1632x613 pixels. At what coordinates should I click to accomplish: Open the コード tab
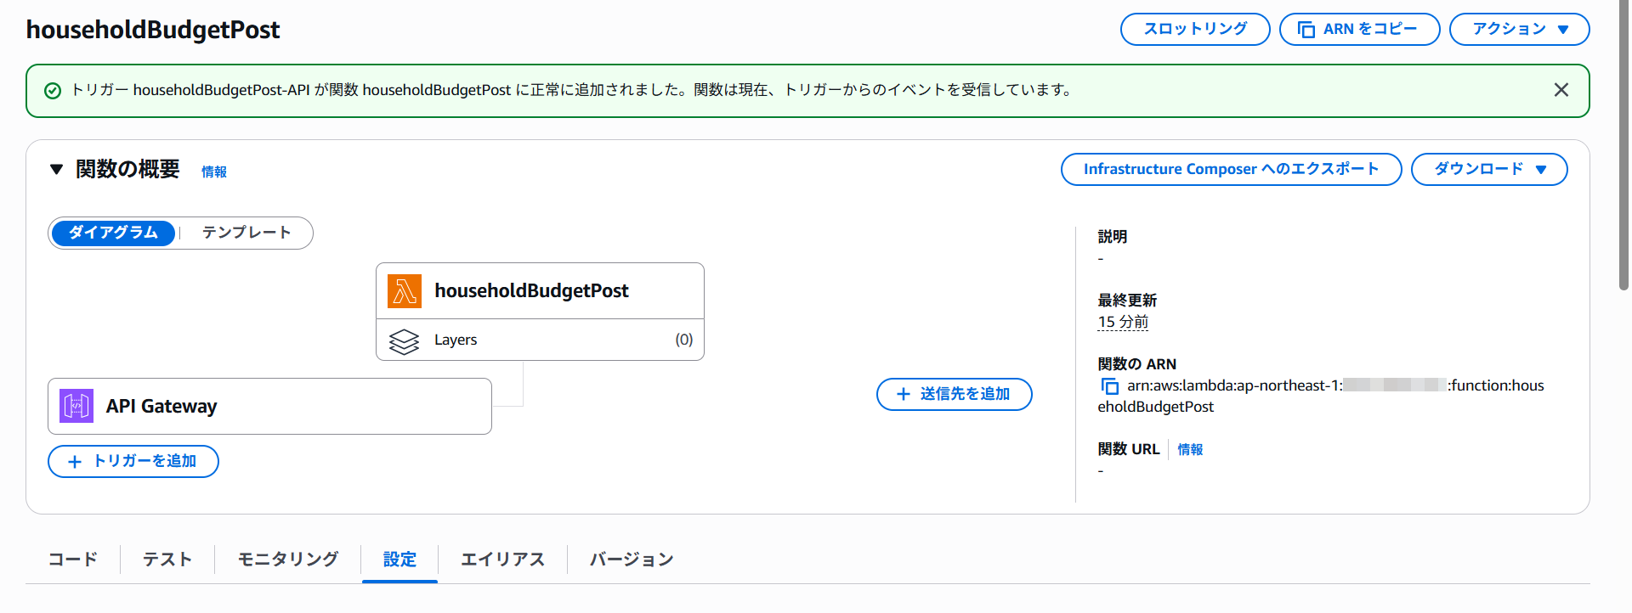[73, 560]
